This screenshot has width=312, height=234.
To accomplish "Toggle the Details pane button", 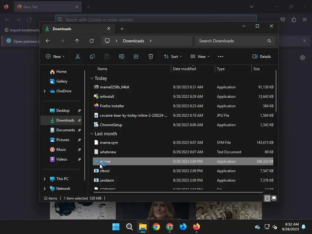I will pos(262,56).
